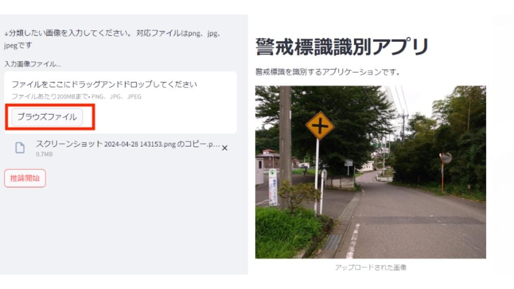Click the 入力画像ファイル label
The height and width of the screenshot is (289, 514).
pos(32,64)
